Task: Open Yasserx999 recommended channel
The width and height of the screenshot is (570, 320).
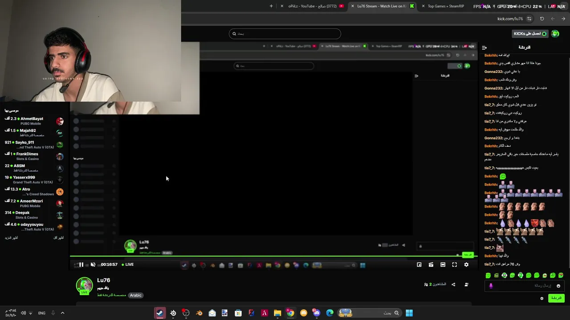Action: coord(34,180)
